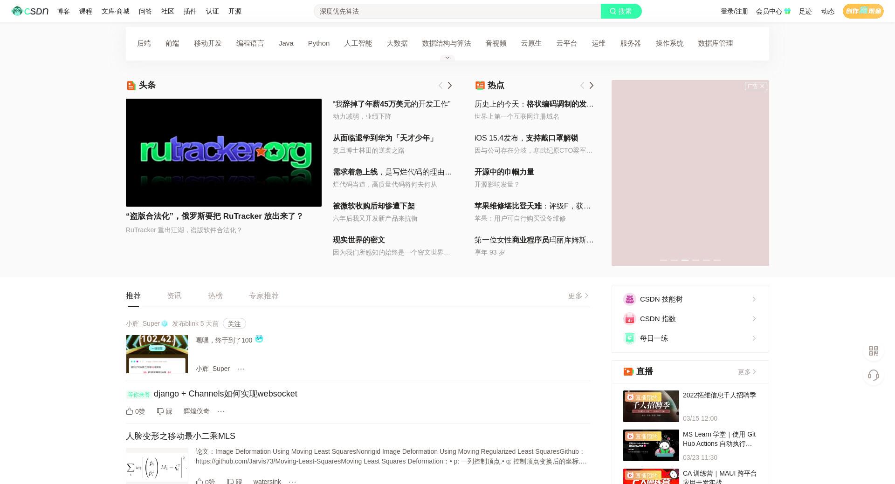
Task: Open the 插件 top menu item
Action: (190, 11)
